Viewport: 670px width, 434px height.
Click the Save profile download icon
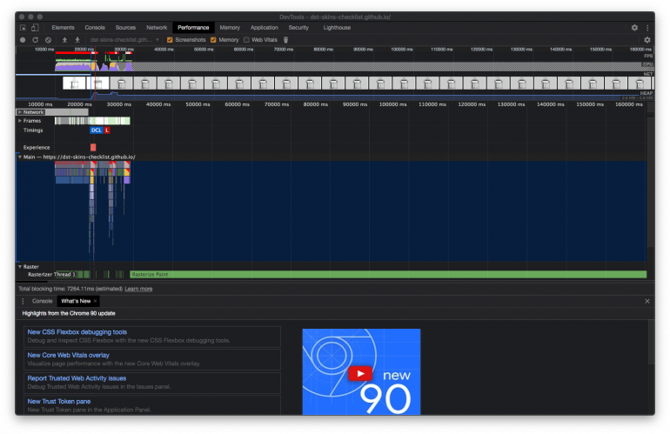click(77, 39)
